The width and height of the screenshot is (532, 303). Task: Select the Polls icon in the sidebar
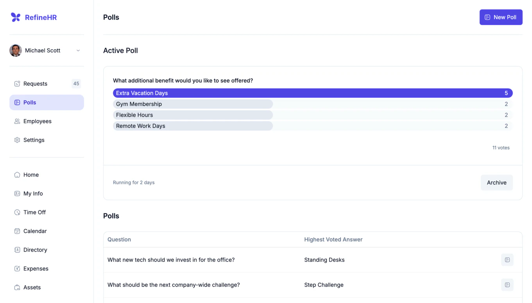tap(17, 102)
